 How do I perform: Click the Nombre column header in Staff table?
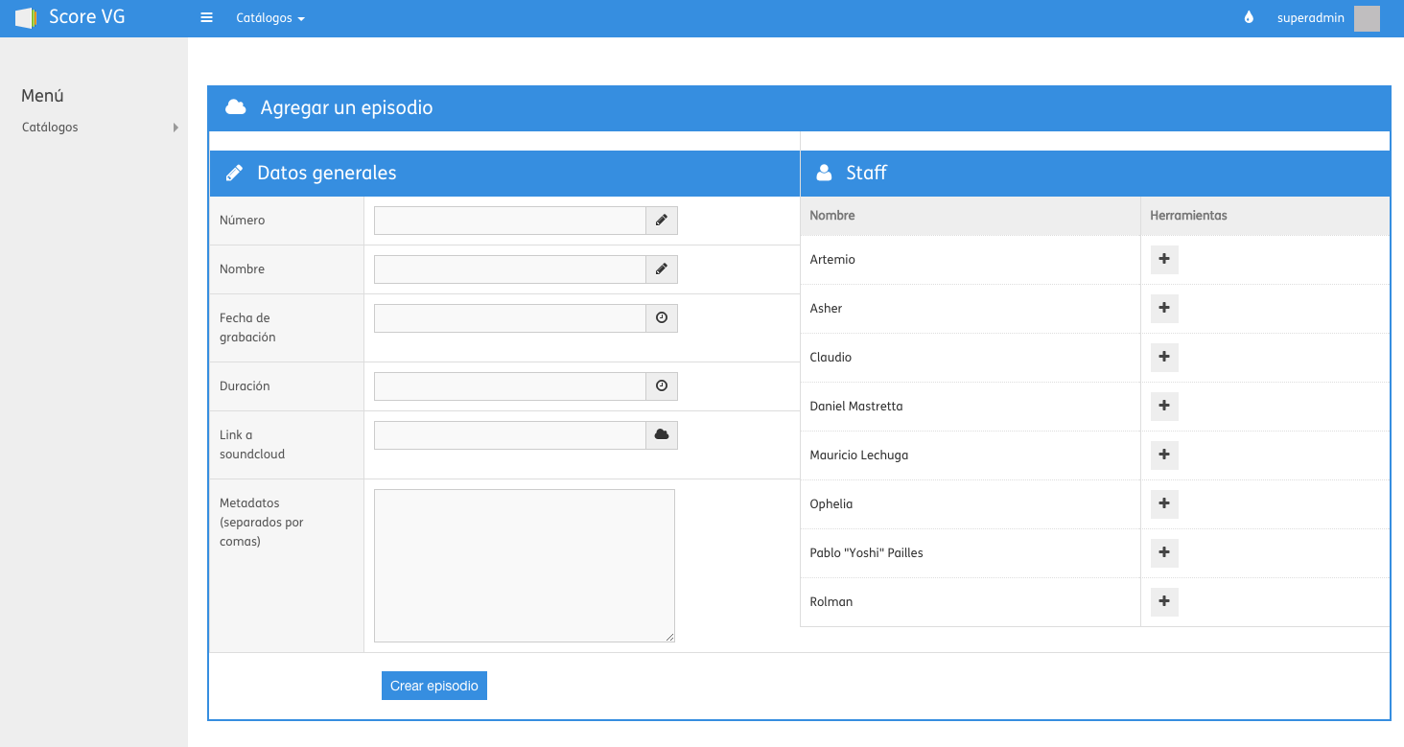832,216
